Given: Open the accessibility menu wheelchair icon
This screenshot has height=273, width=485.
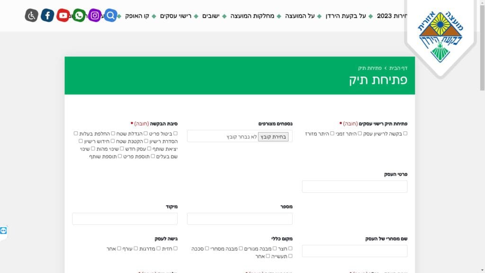Looking at the screenshot, I should (x=31, y=16).
